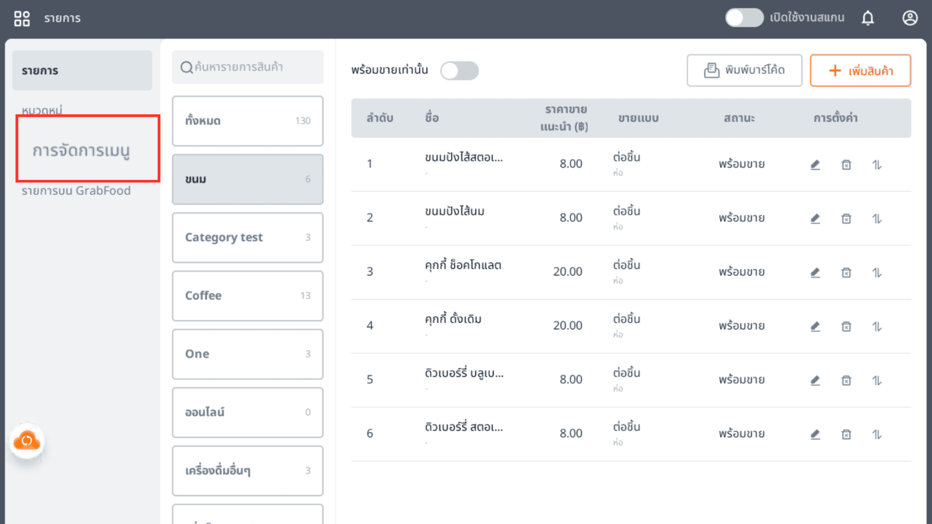Viewport: 932px width, 524px height.
Task: Edit item 1 with pencil icon
Action: [815, 165]
